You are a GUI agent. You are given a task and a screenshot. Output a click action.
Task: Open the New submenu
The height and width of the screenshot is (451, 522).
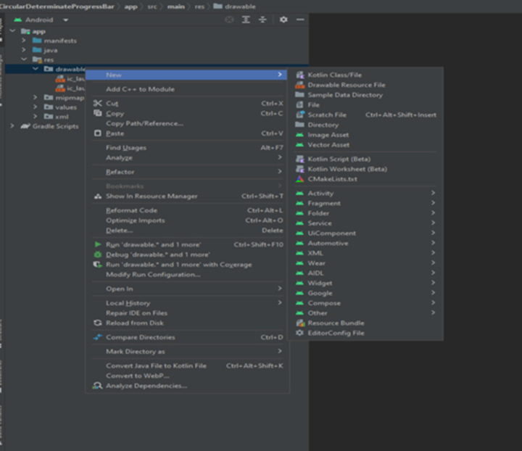tap(188, 75)
